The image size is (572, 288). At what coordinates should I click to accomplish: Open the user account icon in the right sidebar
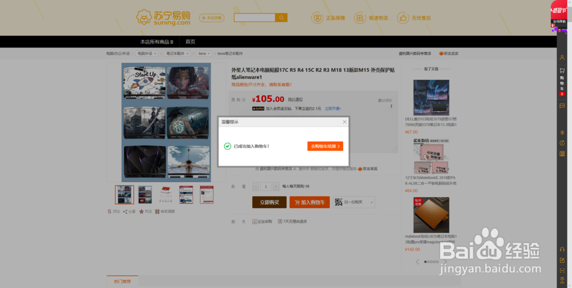[x=562, y=58]
